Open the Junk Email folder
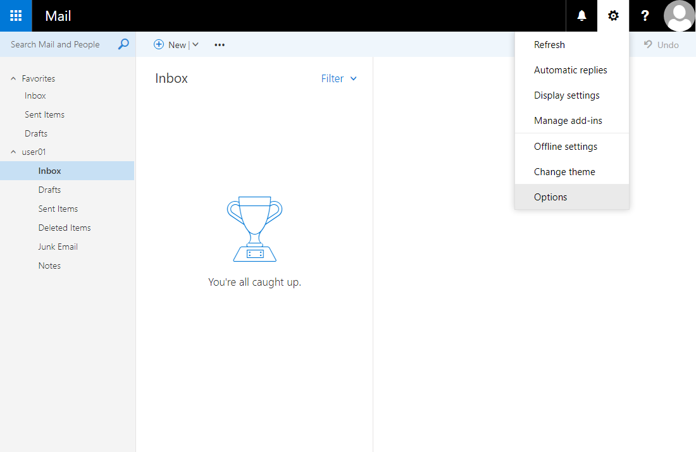696x452 pixels. (58, 247)
